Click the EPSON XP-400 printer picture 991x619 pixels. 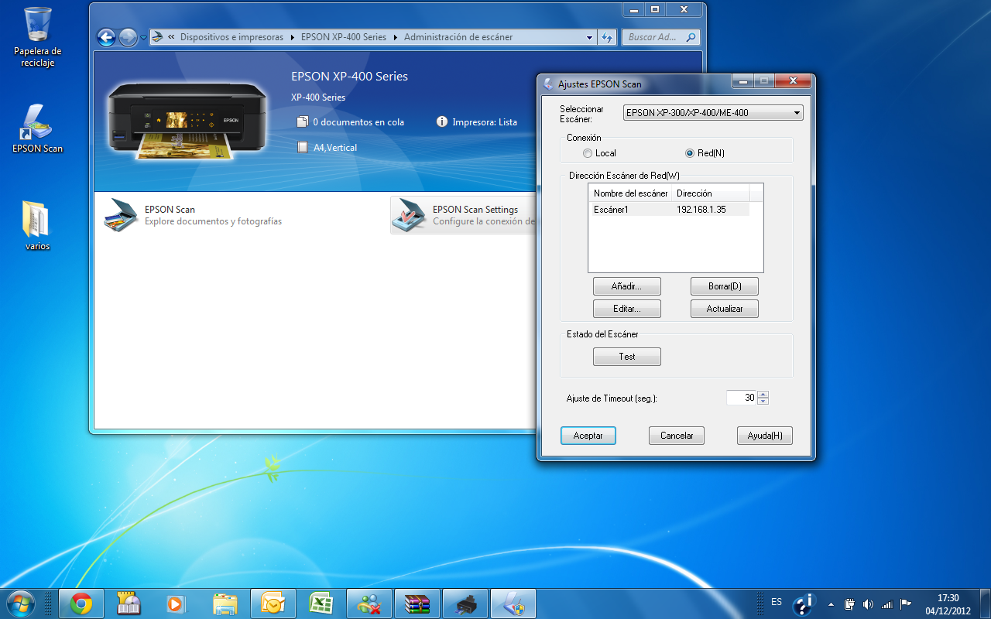[x=186, y=120]
